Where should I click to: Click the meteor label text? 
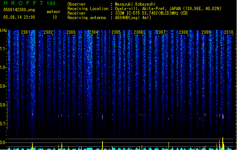pos(54,12)
